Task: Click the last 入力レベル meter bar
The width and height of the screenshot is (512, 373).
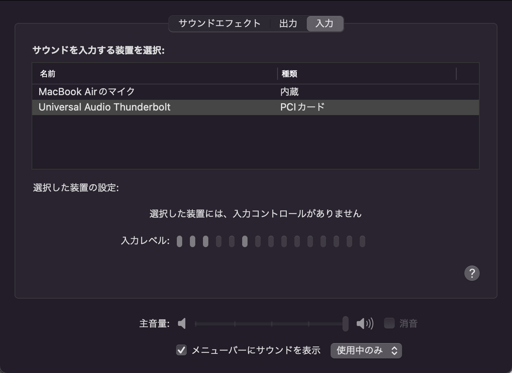Action: [x=362, y=241]
